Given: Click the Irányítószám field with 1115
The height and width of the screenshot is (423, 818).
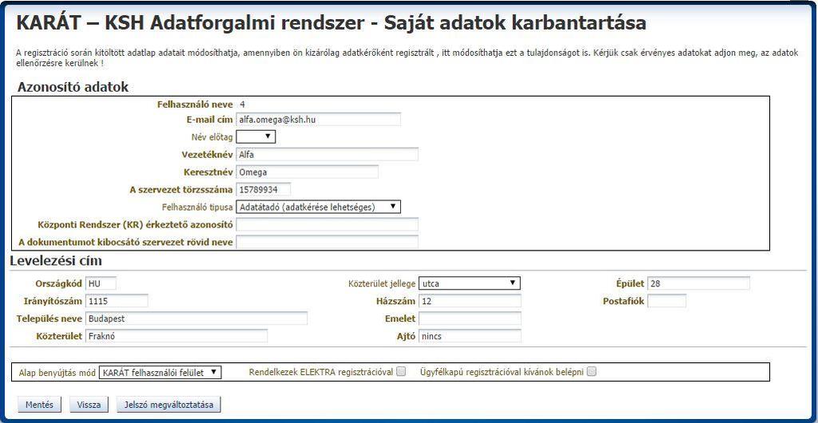Looking at the screenshot, I should [117, 301].
